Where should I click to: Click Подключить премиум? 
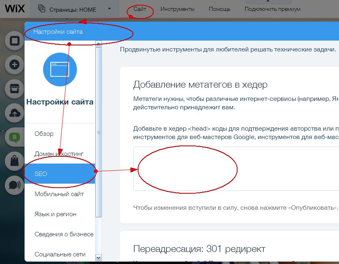(x=273, y=9)
